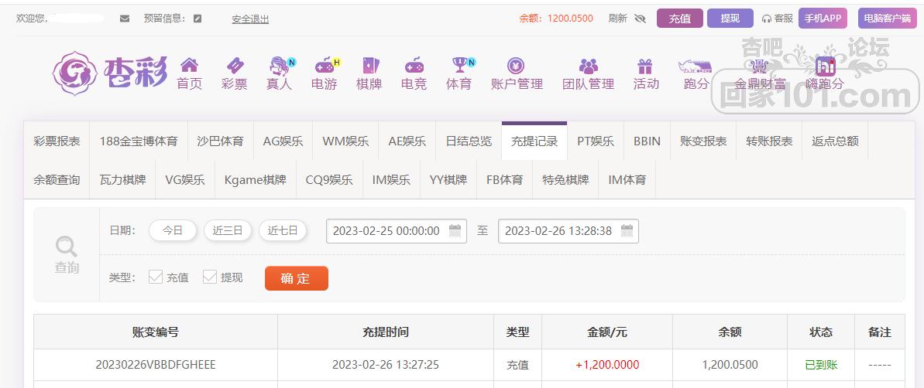Switch to 账变报表 tab
The width and height of the screenshot is (924, 388).
(703, 141)
